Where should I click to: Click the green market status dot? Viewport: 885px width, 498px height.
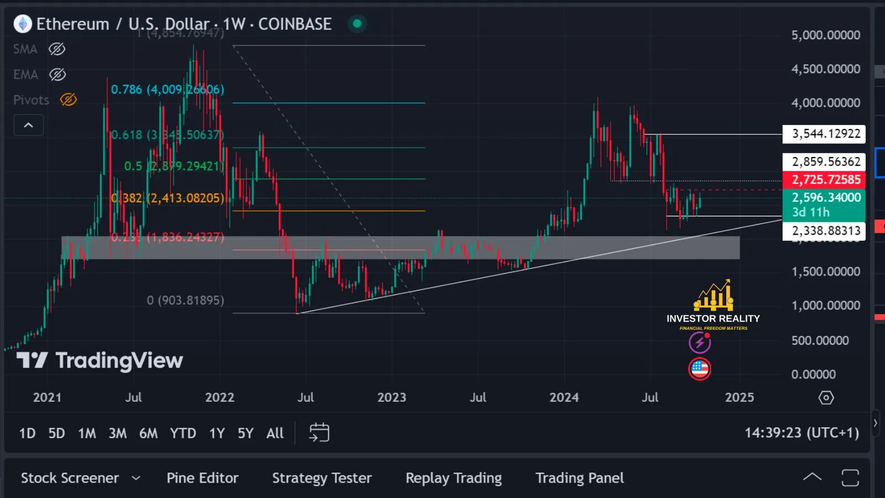click(x=357, y=24)
